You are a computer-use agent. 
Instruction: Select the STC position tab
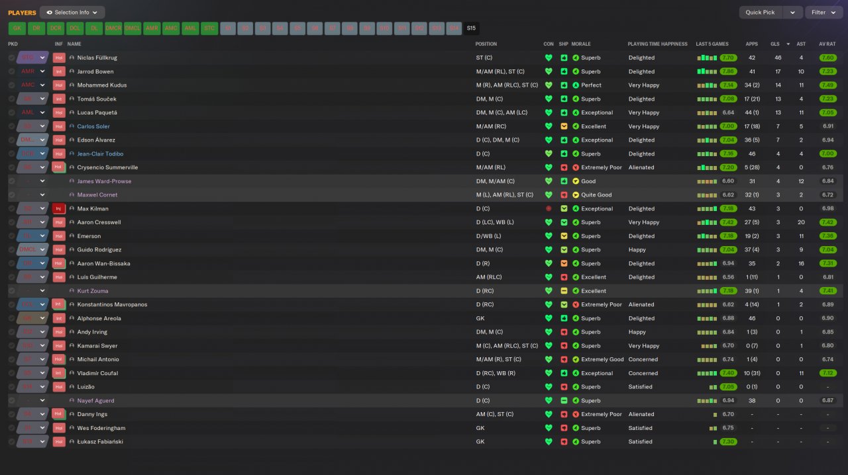[209, 28]
